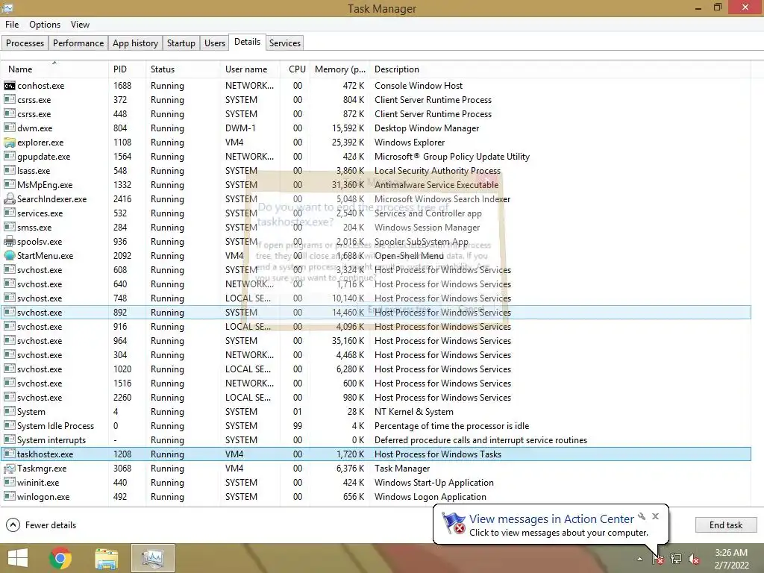Open File Explorer from the taskbar
The height and width of the screenshot is (573, 764).
(x=107, y=558)
